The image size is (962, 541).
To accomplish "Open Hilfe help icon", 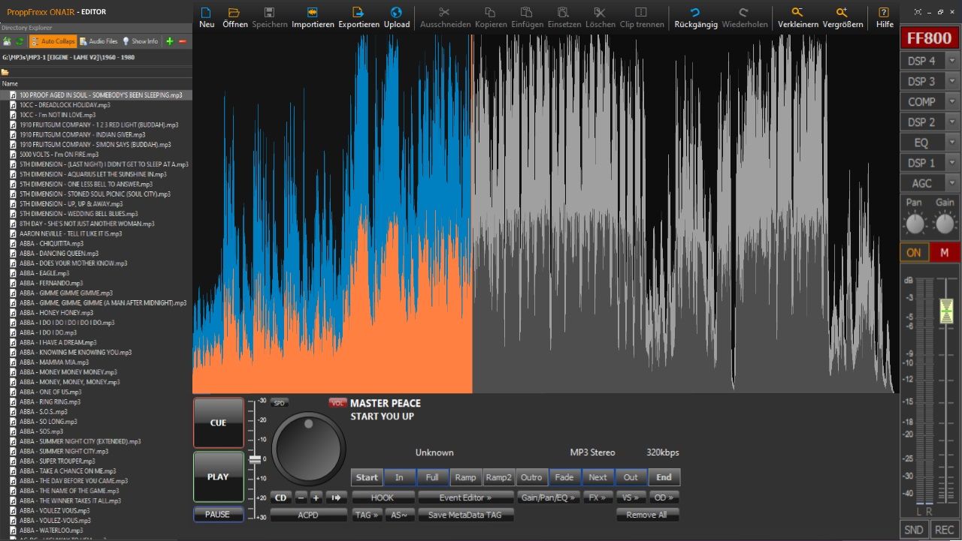I will [884, 13].
